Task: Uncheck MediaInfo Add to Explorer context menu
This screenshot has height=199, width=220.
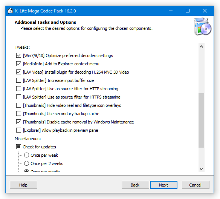Action: click(x=18, y=64)
